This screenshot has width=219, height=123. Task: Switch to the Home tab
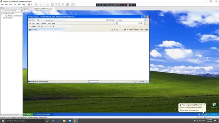28,9
